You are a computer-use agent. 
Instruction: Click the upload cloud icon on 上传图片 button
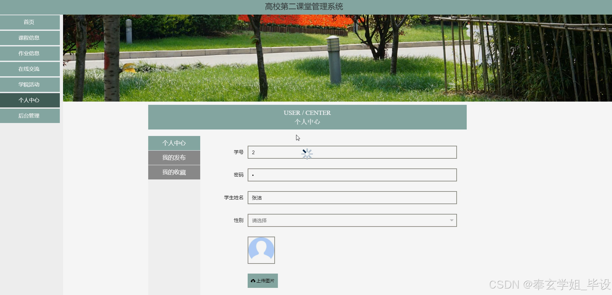253,280
